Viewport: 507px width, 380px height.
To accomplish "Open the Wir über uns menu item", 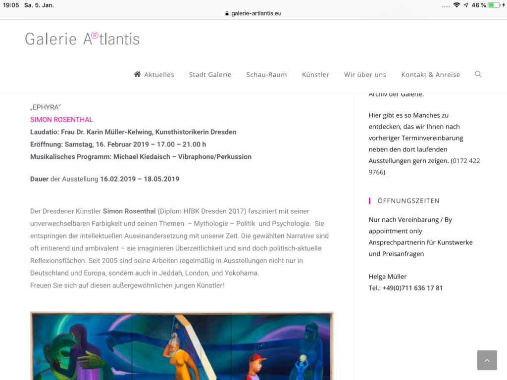I will (365, 75).
